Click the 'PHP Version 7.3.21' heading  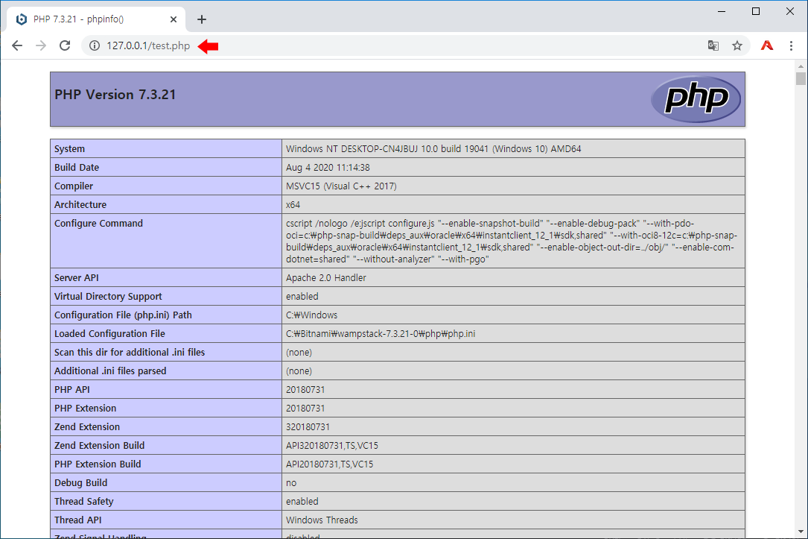[115, 95]
